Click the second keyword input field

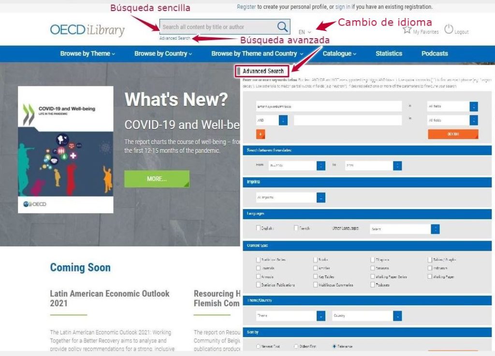[x=348, y=120]
